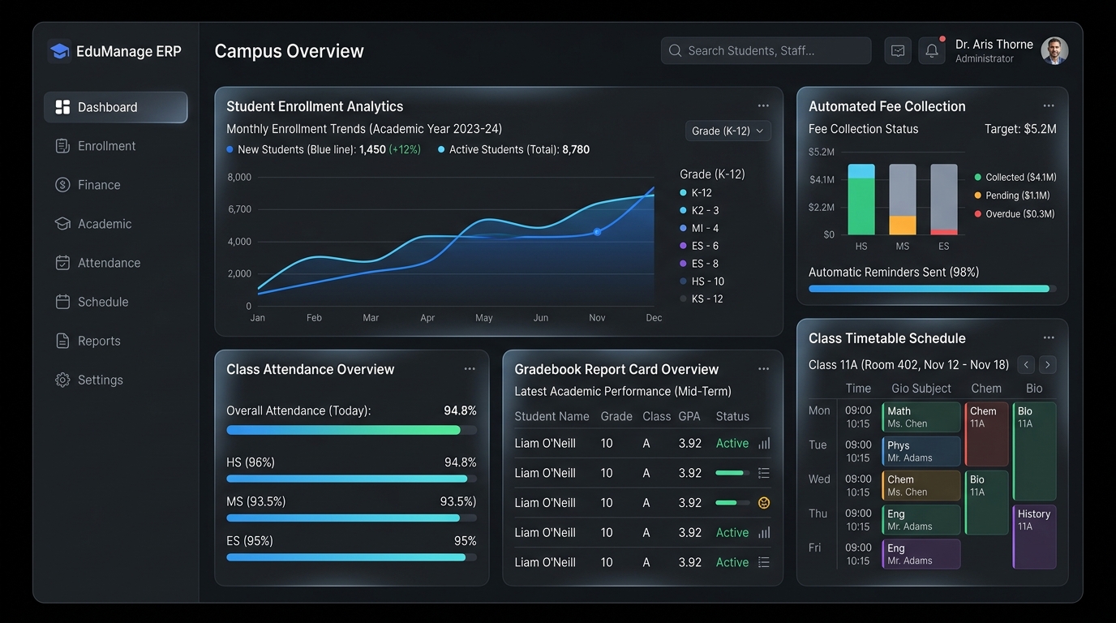Click the "Latest Academic Performance (Mid-Term)" subtitle
Viewport: 1116px width, 623px height.
(623, 392)
